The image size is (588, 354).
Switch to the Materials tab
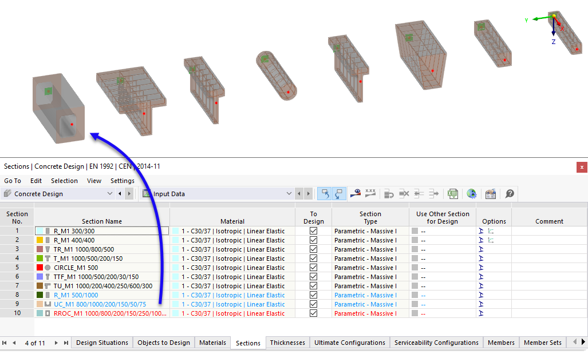click(x=212, y=343)
